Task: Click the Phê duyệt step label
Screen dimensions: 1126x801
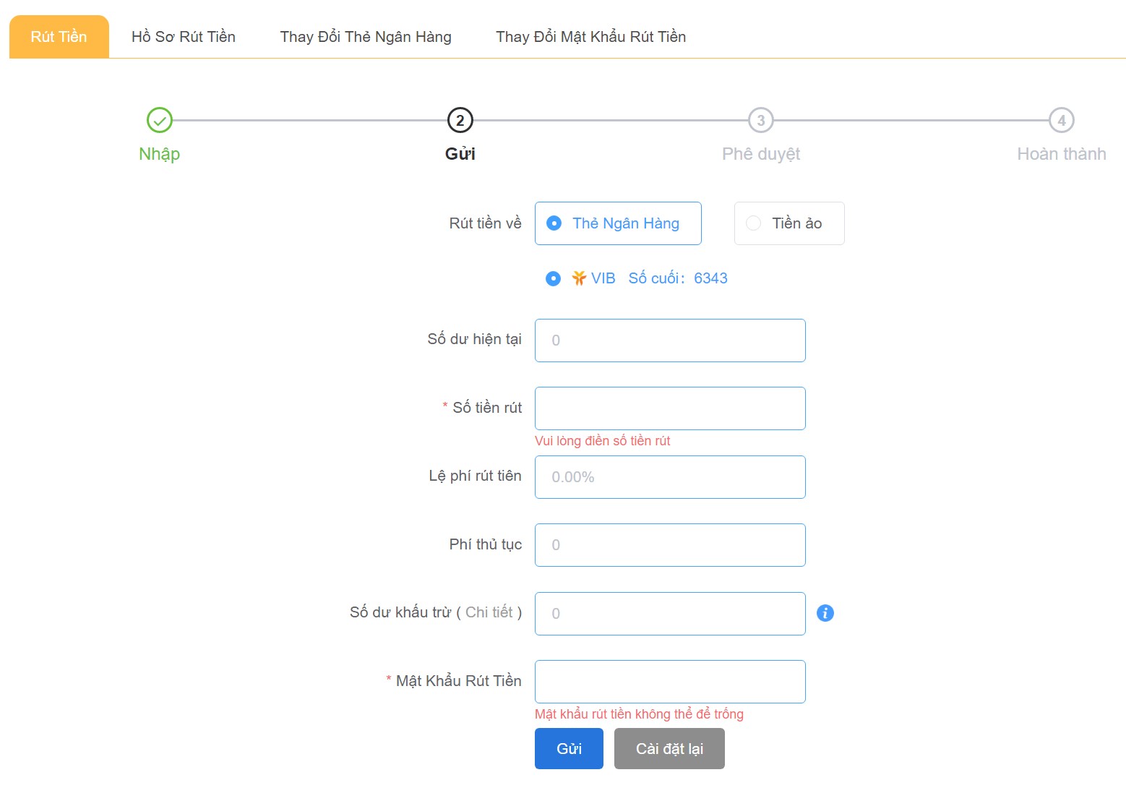Action: [x=761, y=154]
